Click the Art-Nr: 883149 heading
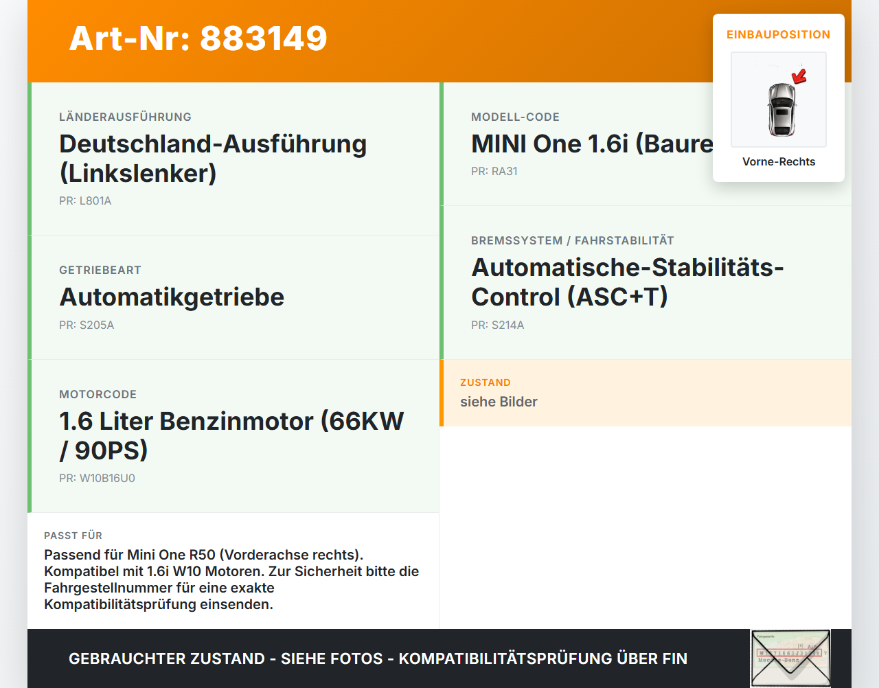879x688 pixels. pyautogui.click(x=198, y=38)
